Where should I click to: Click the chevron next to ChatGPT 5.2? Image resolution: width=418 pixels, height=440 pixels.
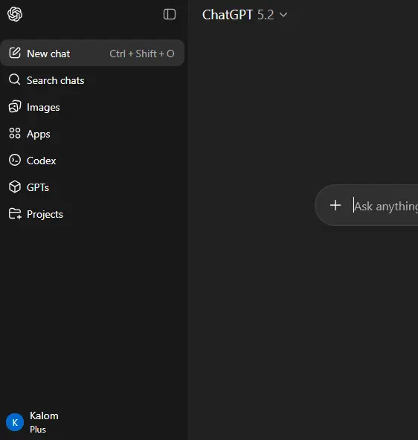click(283, 15)
